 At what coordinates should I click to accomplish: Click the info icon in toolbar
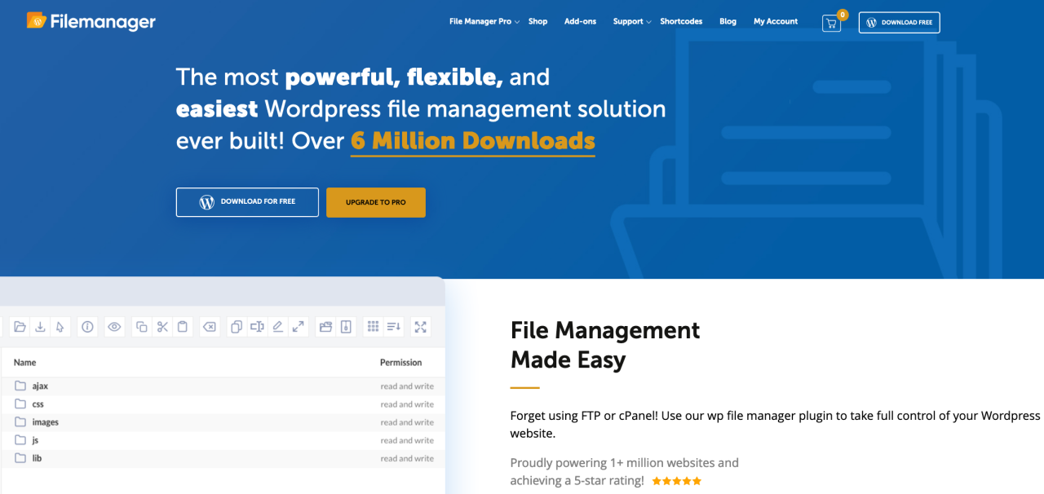[87, 327]
